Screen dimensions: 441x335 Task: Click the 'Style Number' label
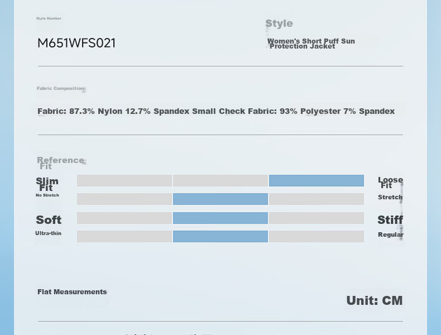[x=49, y=18]
